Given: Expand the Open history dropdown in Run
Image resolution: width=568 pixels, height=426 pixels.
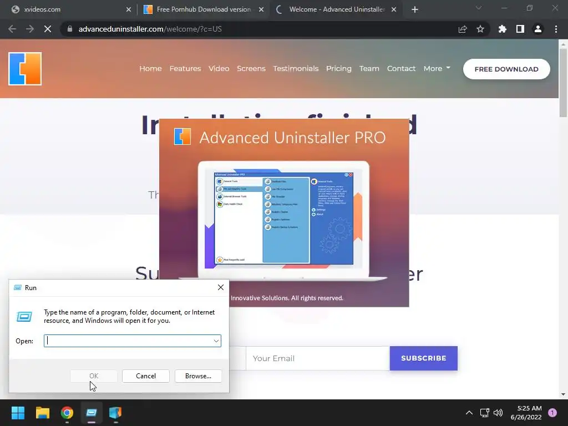Looking at the screenshot, I should [x=216, y=341].
